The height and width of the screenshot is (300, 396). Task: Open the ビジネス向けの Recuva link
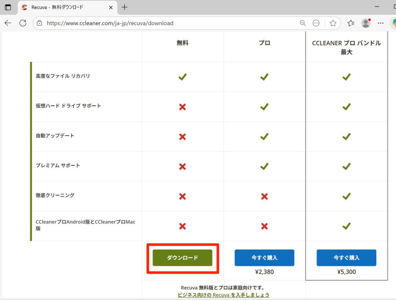[x=223, y=295]
